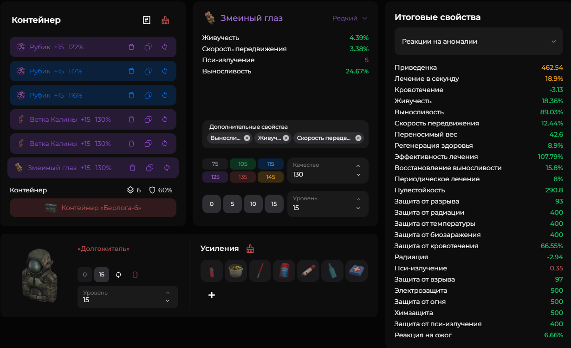This screenshot has height=348, width=571.
Task: Clear the container with broom icon
Action: (165, 20)
